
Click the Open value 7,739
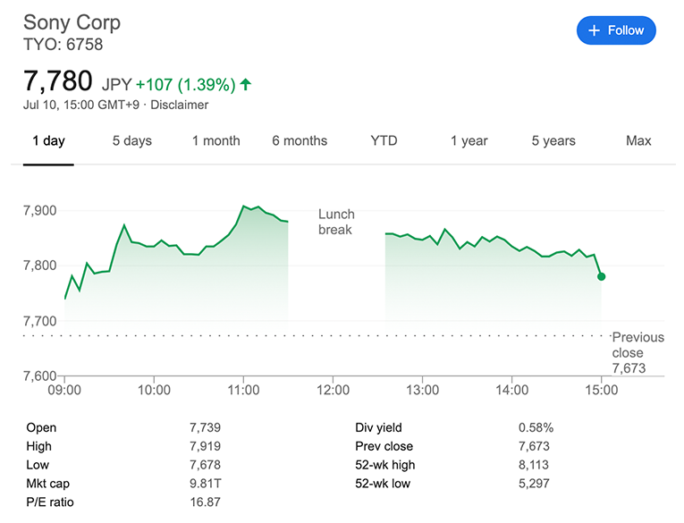pyautogui.click(x=205, y=427)
